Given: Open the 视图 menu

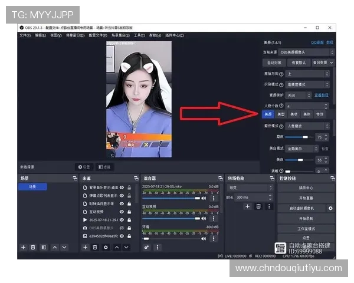Looking at the screenshot, I should 56,35.
